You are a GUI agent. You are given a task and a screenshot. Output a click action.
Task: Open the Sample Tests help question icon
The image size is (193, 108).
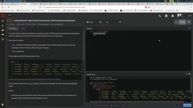tap(189, 74)
